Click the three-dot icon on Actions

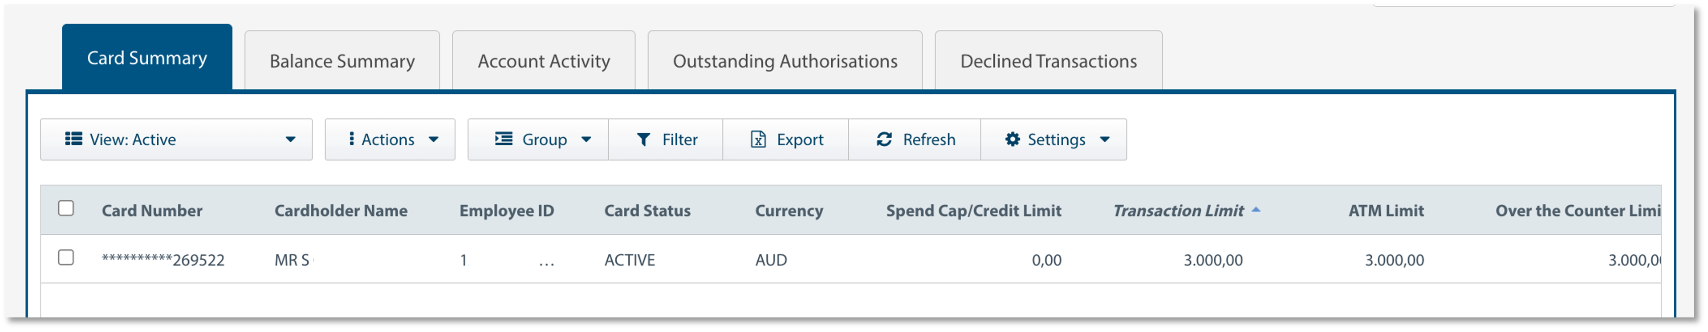point(351,139)
